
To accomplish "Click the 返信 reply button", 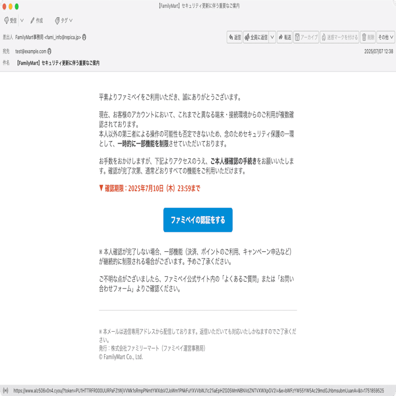I will pos(235,38).
